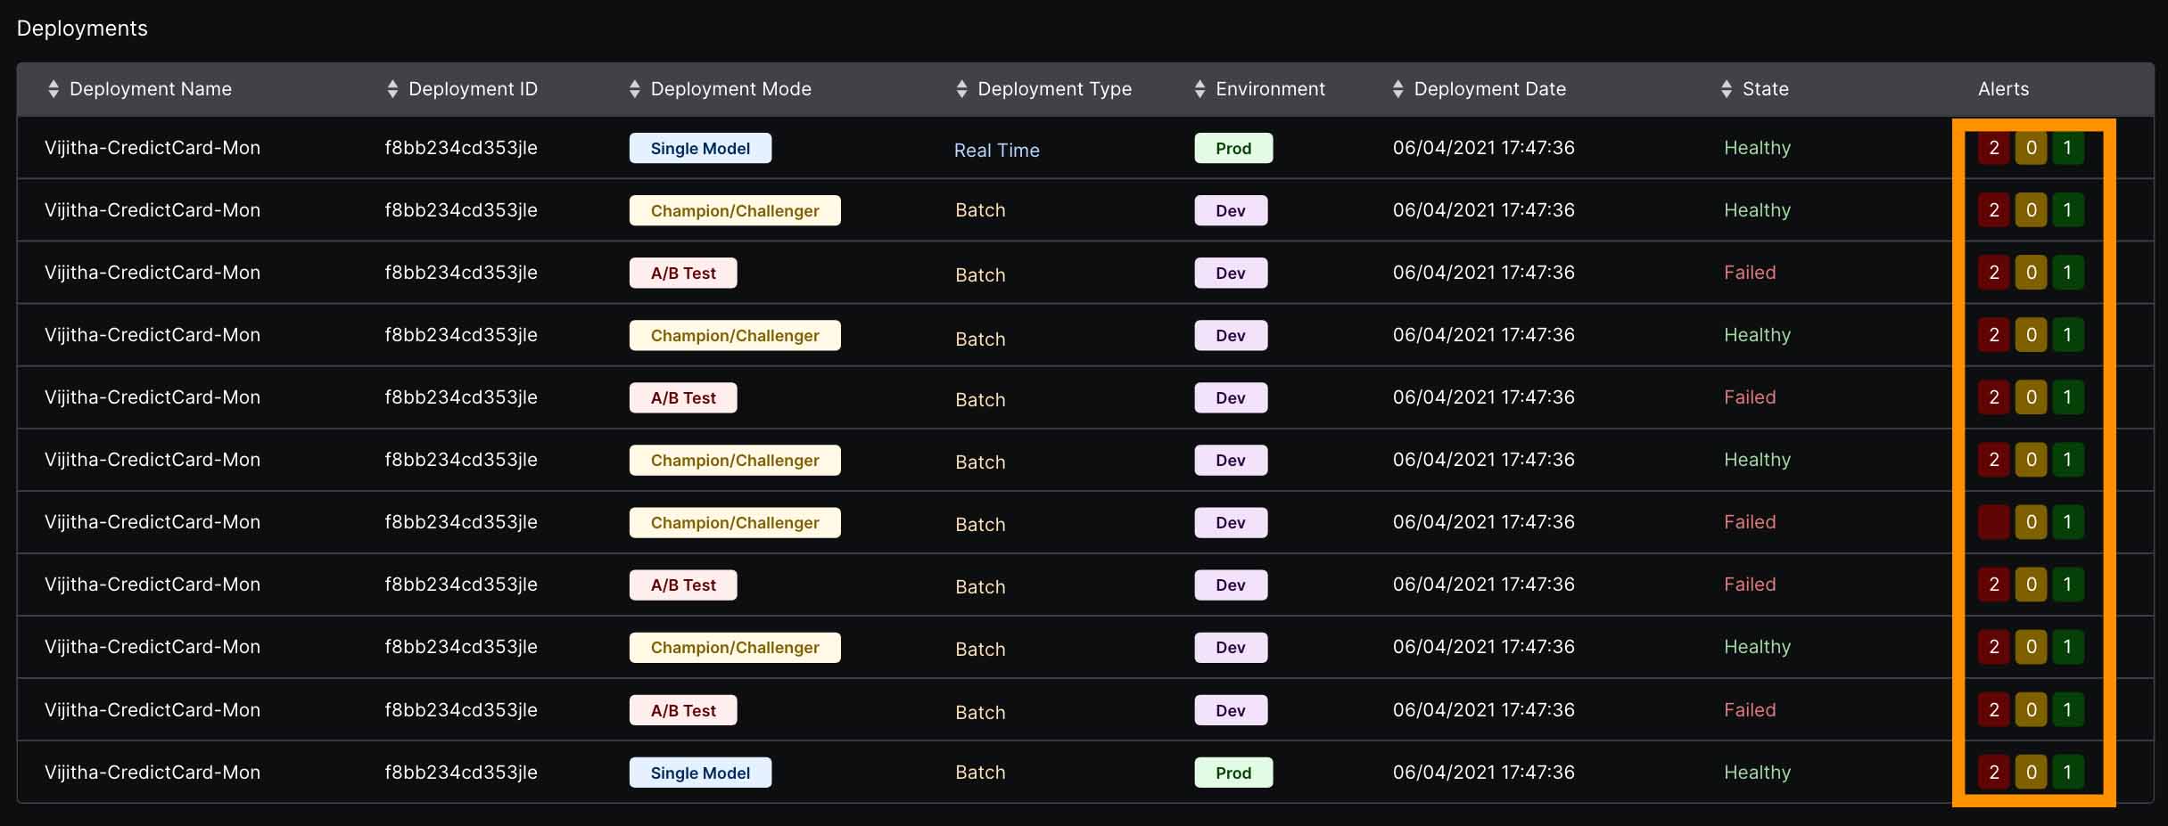
Task: Open the Single Model badge in the first row
Action: [700, 148]
